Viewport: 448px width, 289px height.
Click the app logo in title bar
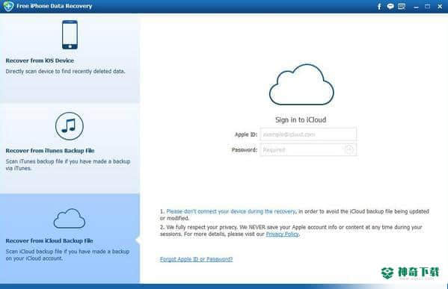[8, 6]
